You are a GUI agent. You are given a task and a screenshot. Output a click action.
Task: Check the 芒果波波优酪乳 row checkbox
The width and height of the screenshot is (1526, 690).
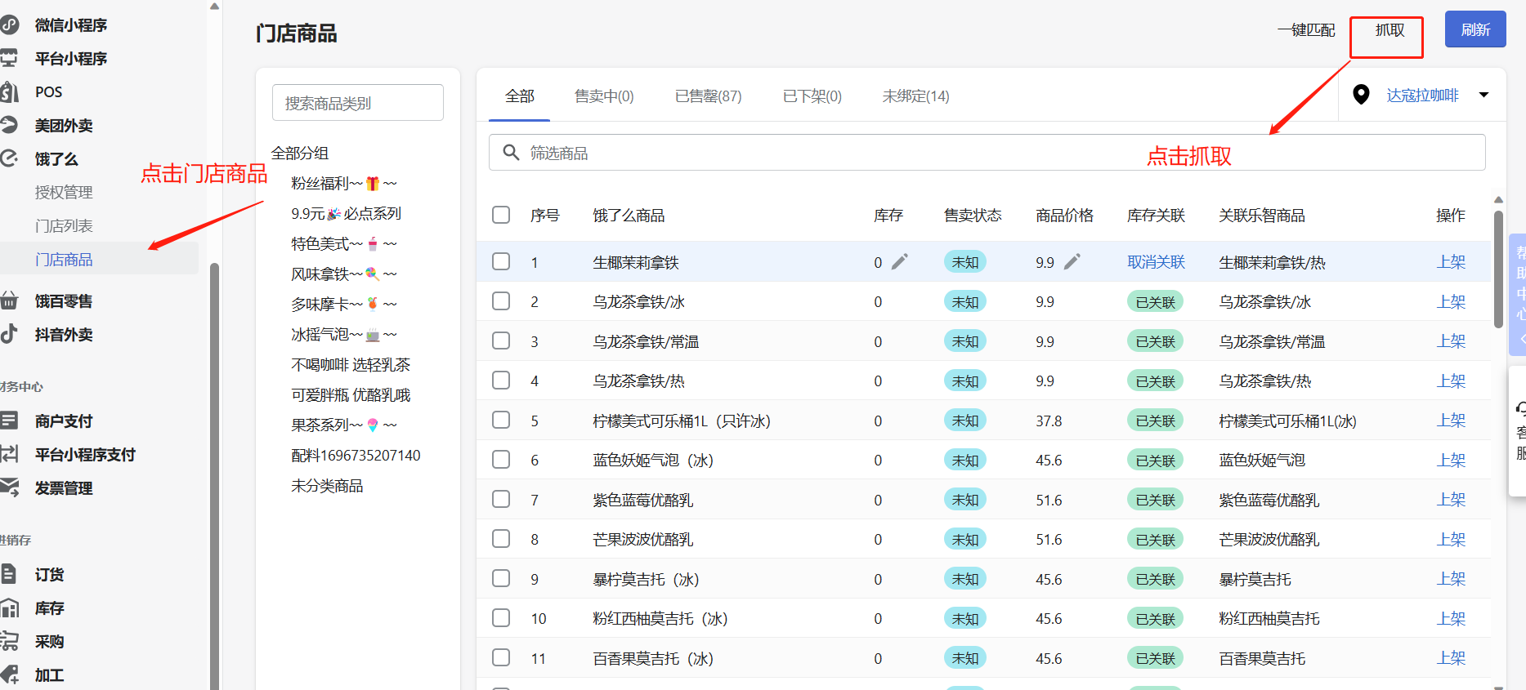(501, 539)
